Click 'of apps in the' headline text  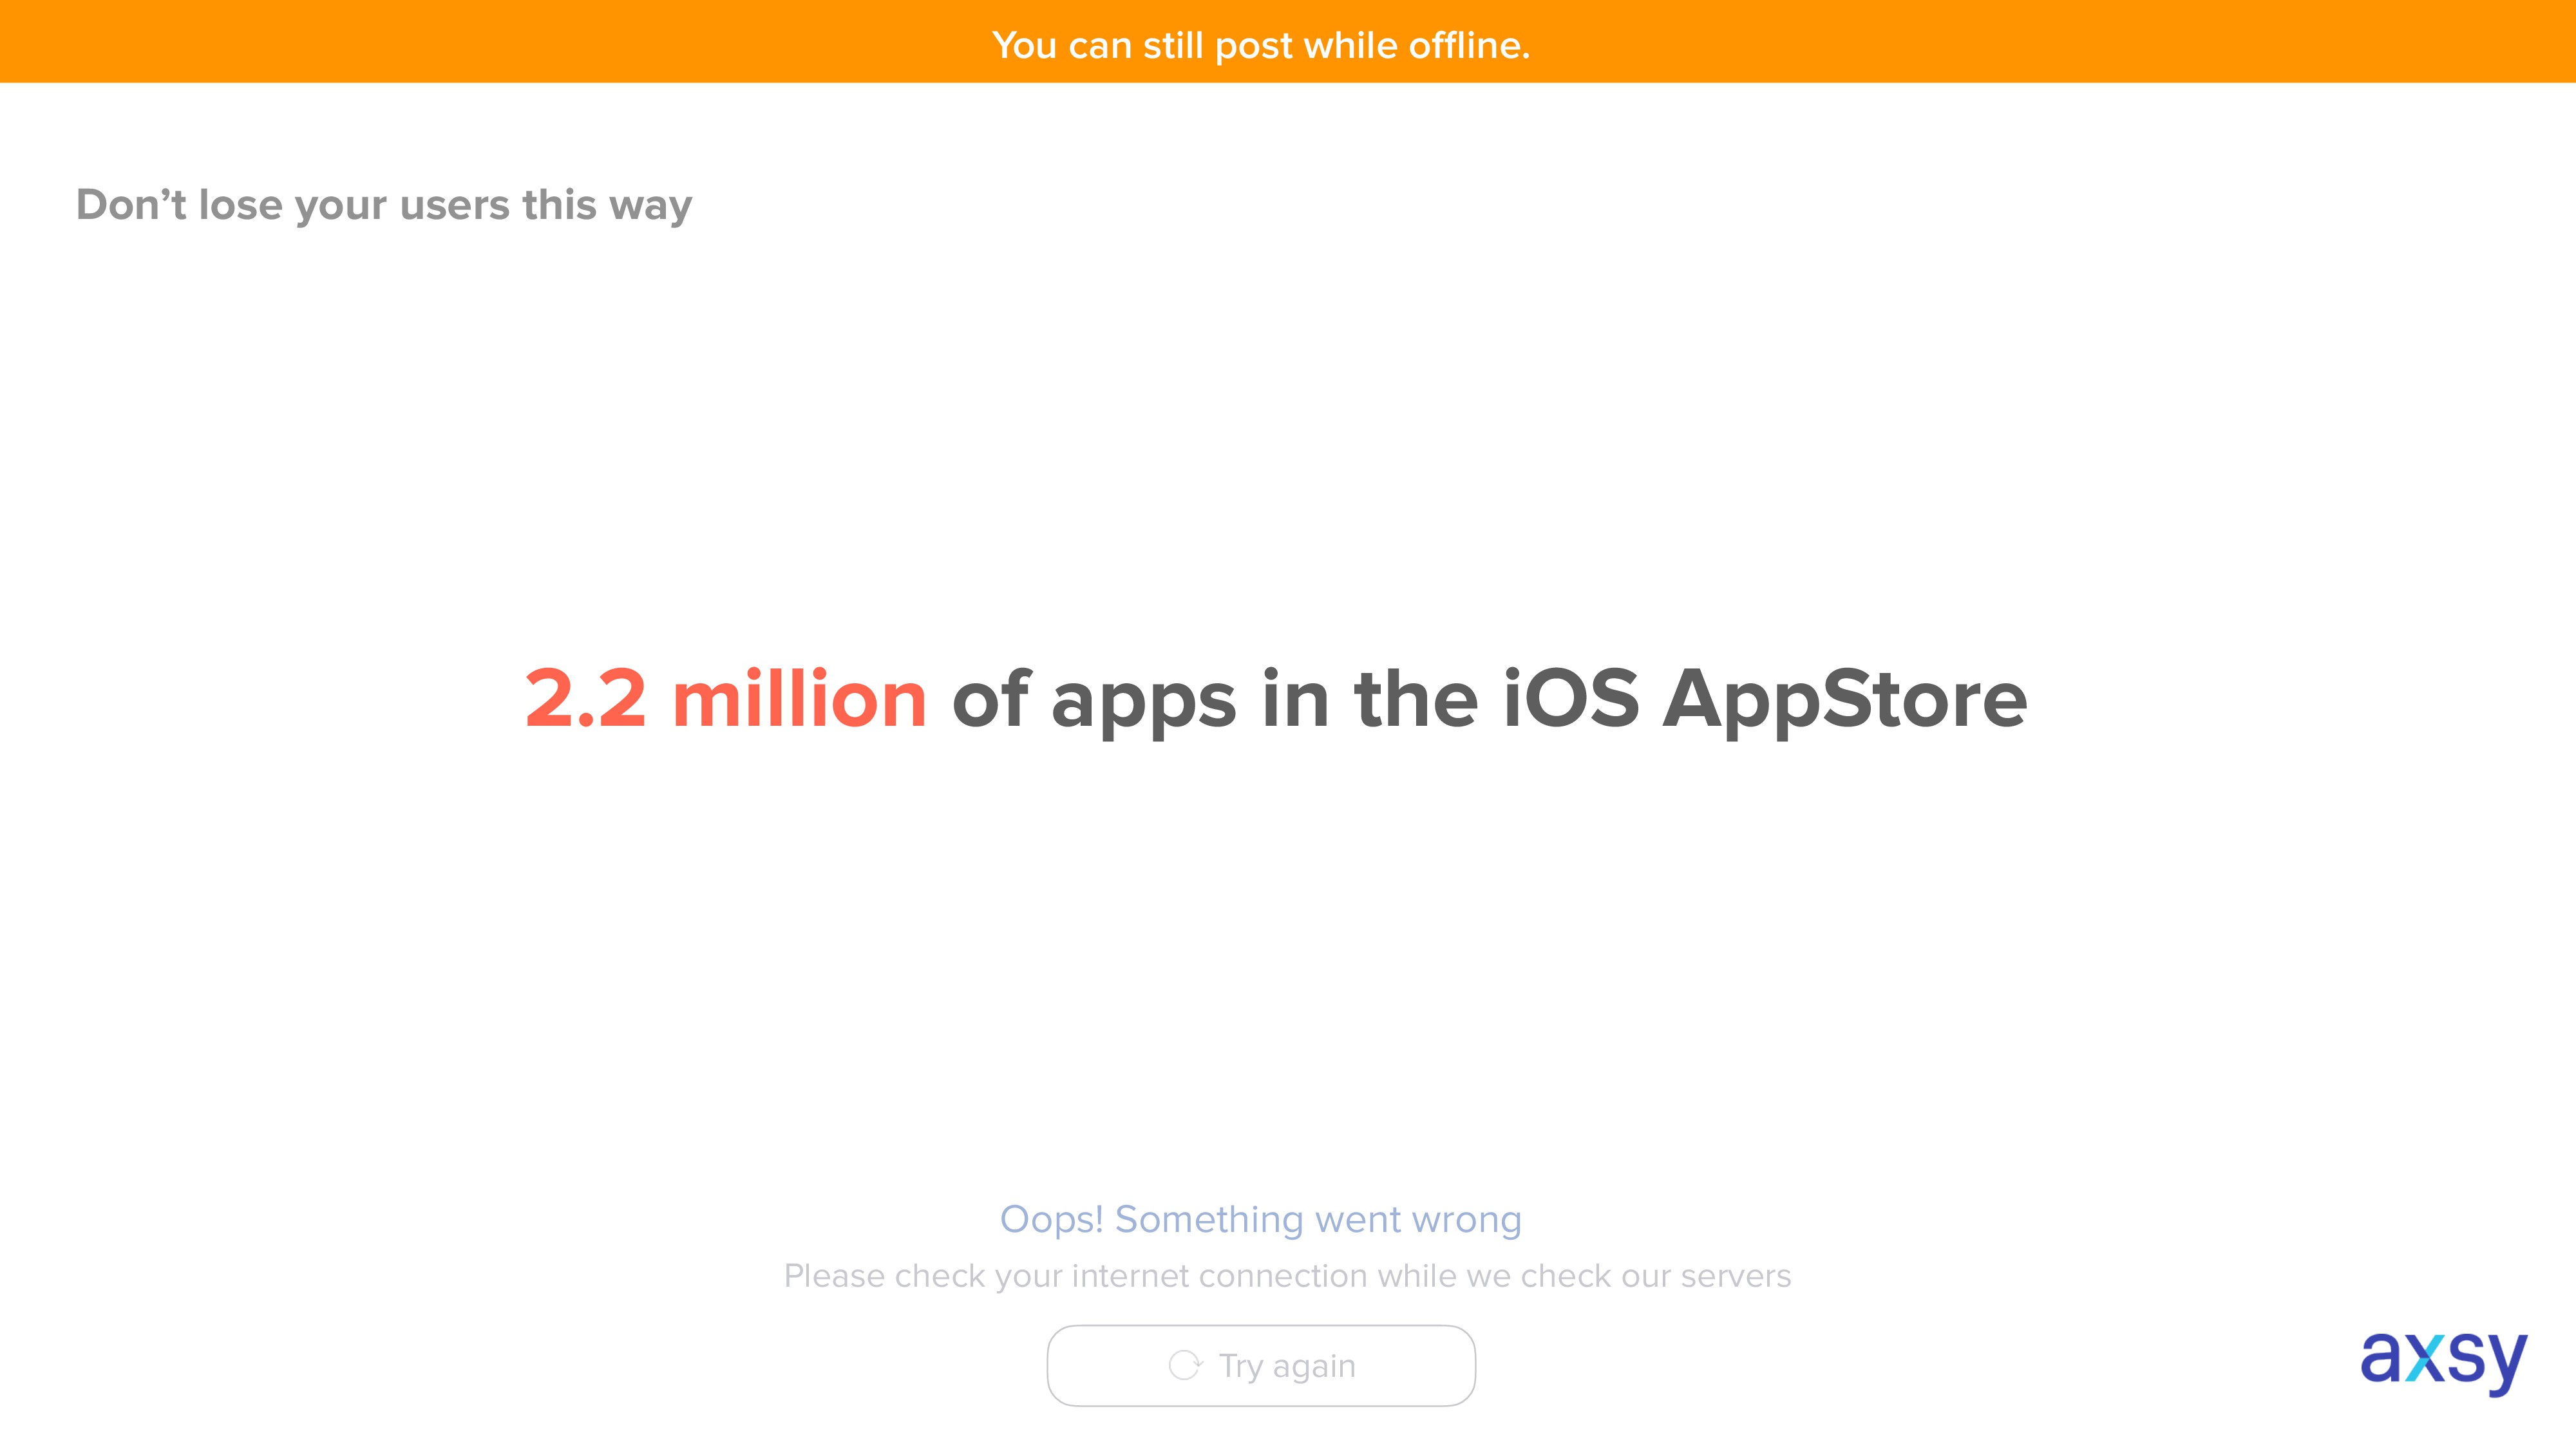1215,700
